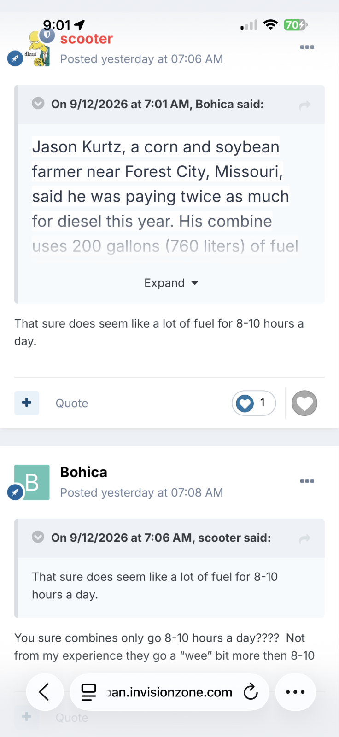This screenshot has width=339, height=737.
Task: Reload the page in browser bar
Action: [250, 692]
